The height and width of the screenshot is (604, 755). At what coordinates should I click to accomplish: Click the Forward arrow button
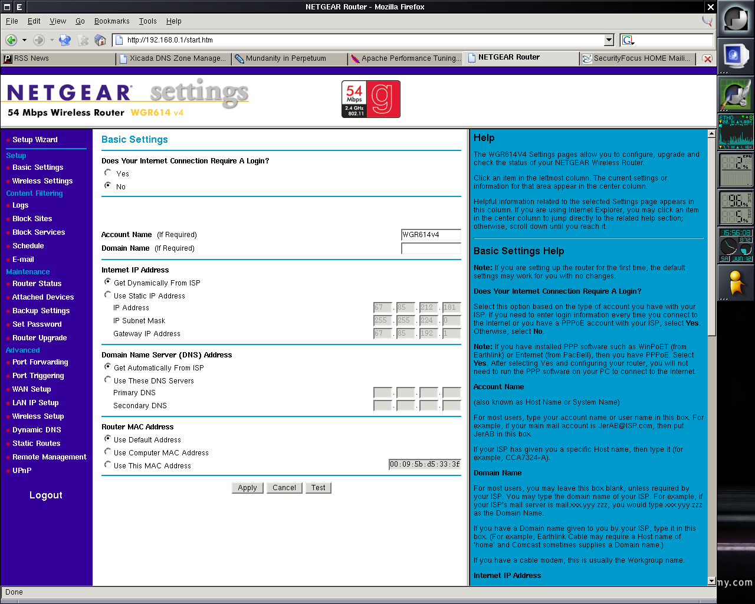coord(39,40)
